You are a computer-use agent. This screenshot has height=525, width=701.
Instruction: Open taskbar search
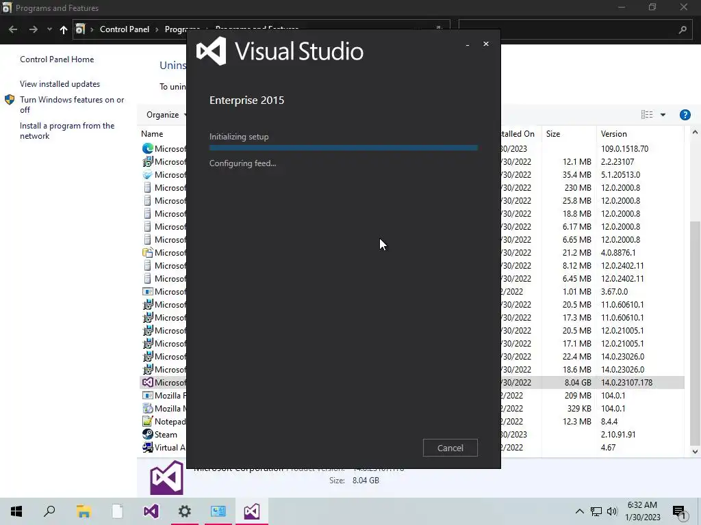49,511
